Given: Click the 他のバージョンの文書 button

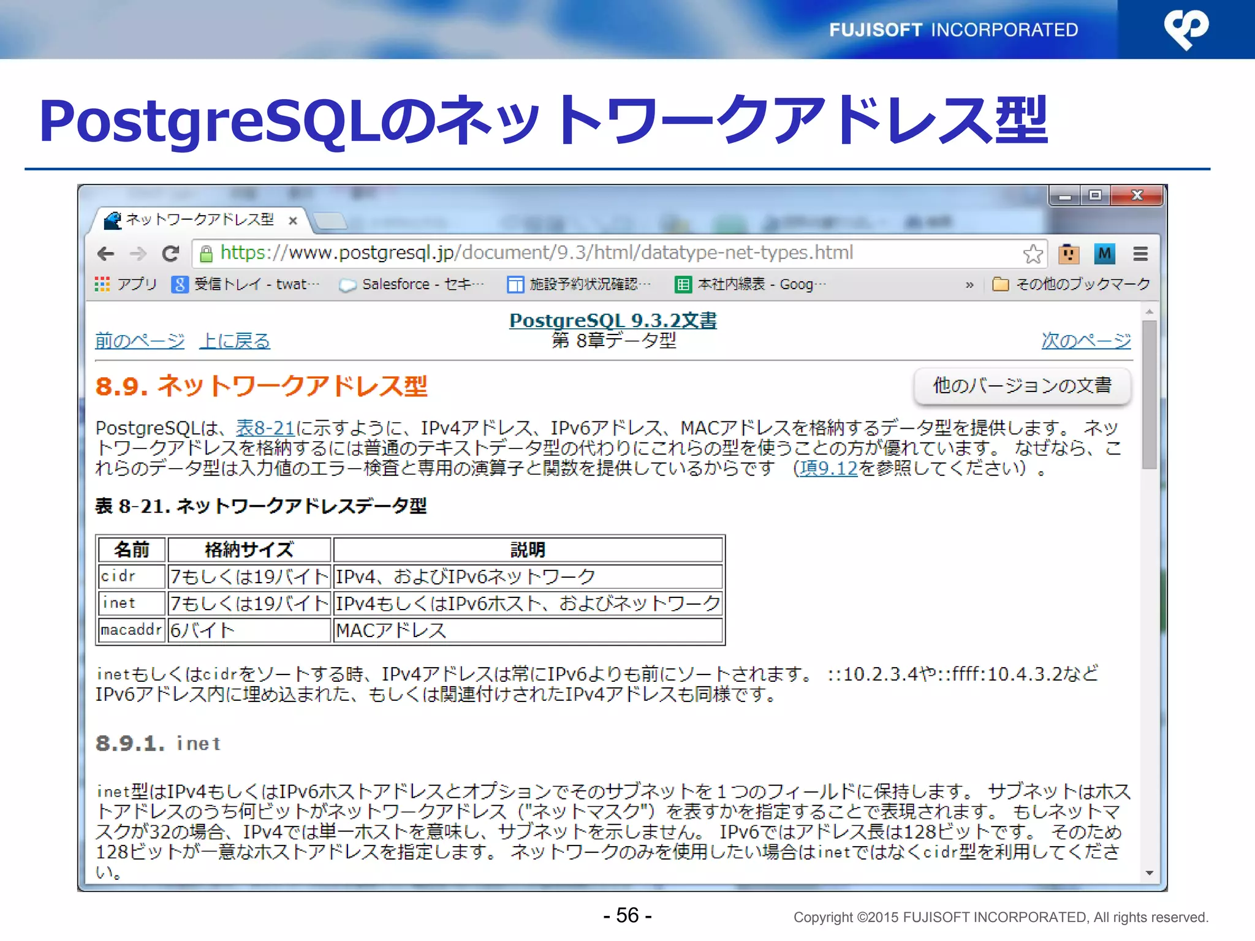Looking at the screenshot, I should pos(1022,385).
